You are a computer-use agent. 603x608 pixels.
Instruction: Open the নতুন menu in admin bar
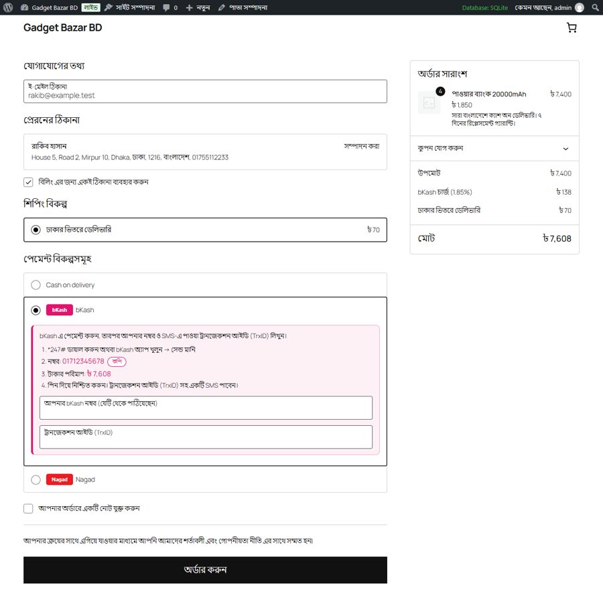[198, 7]
